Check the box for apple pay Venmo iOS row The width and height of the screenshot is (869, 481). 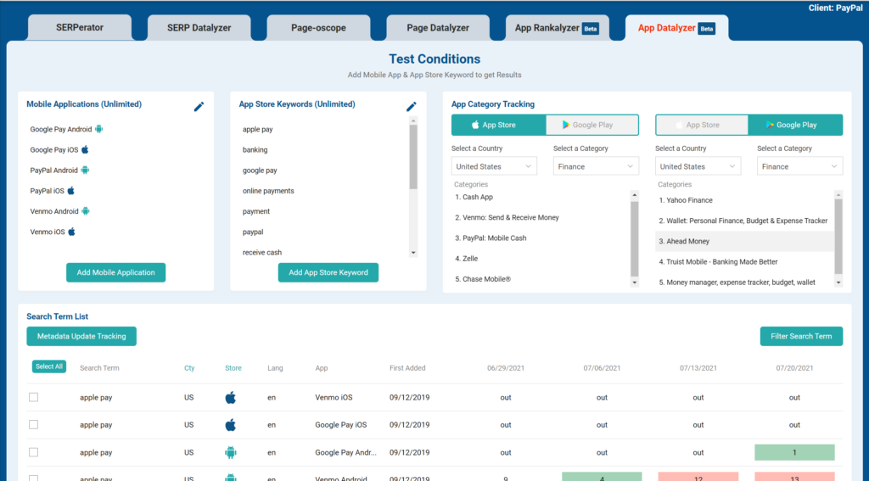[34, 397]
